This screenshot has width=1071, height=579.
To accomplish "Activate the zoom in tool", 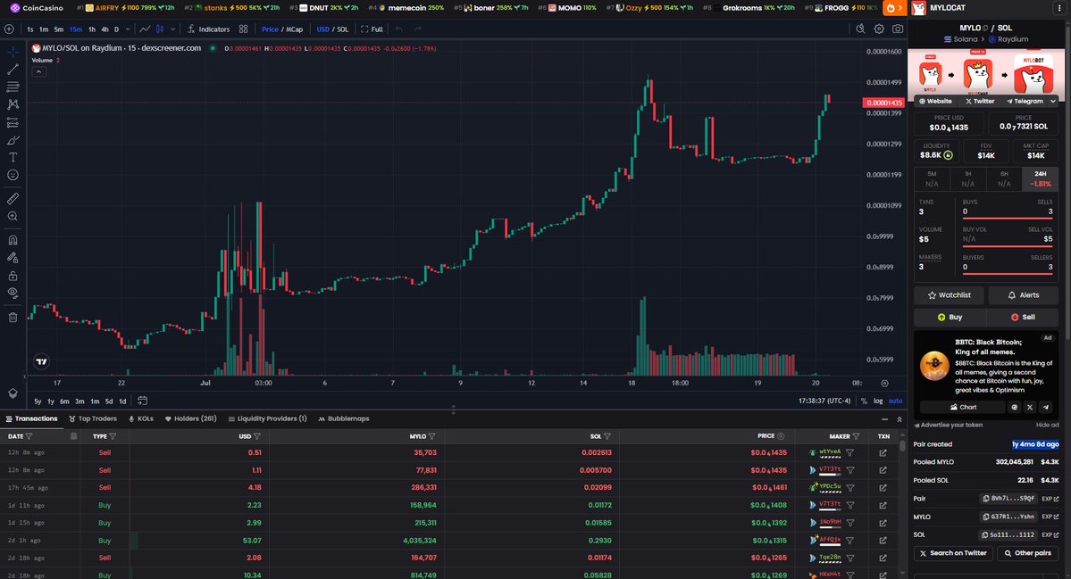I will pos(13,216).
